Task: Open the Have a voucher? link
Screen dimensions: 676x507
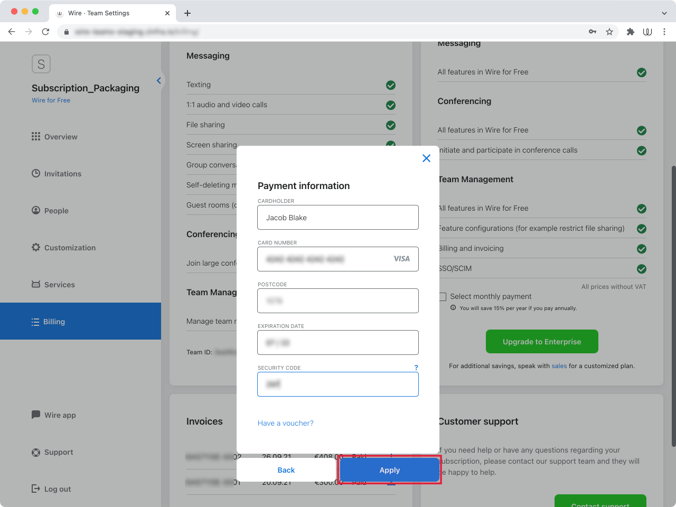Action: coord(286,423)
